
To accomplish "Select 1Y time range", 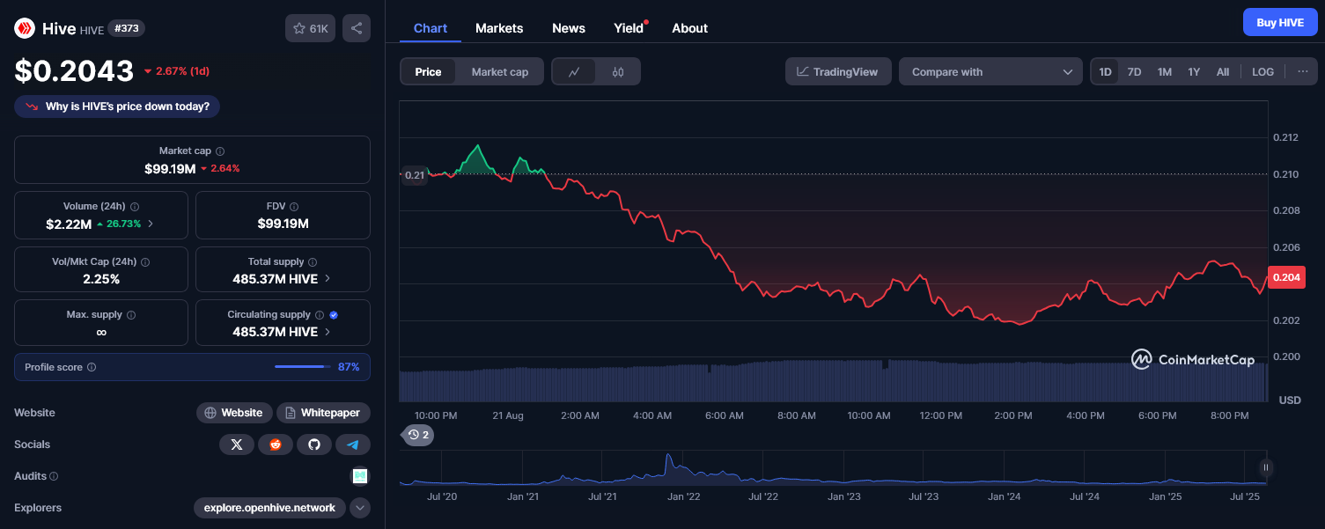I will point(1194,72).
